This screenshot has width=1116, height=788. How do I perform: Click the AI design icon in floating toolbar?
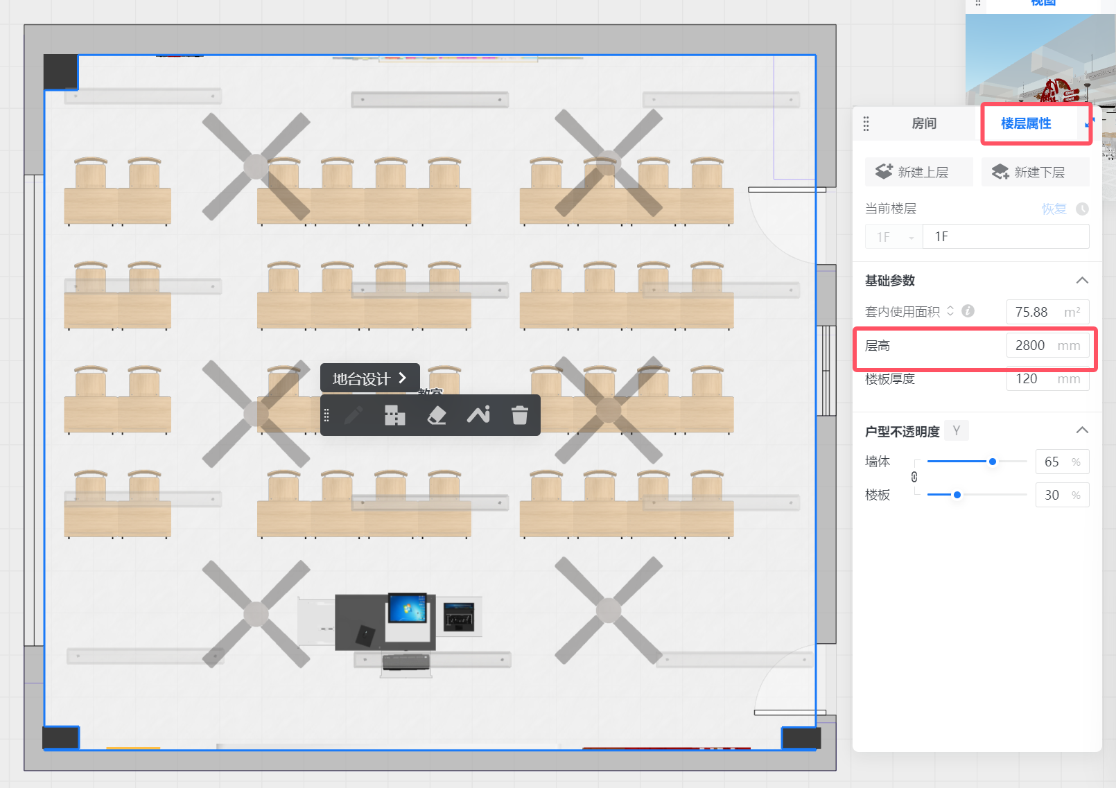(478, 415)
